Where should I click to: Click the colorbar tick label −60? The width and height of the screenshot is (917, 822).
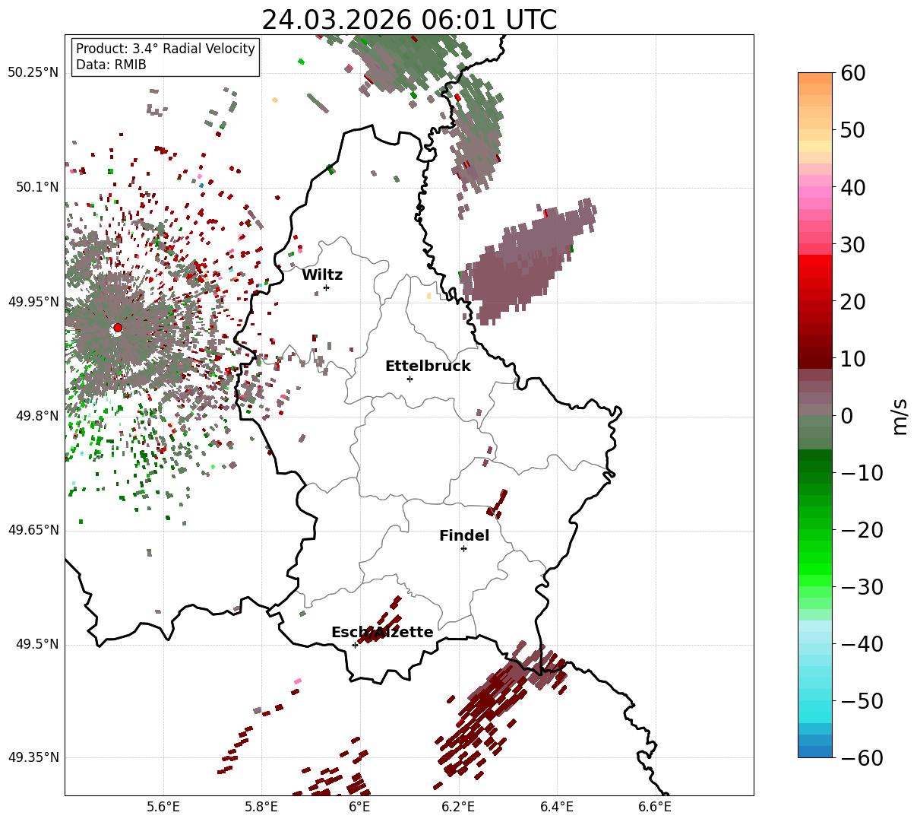point(862,757)
